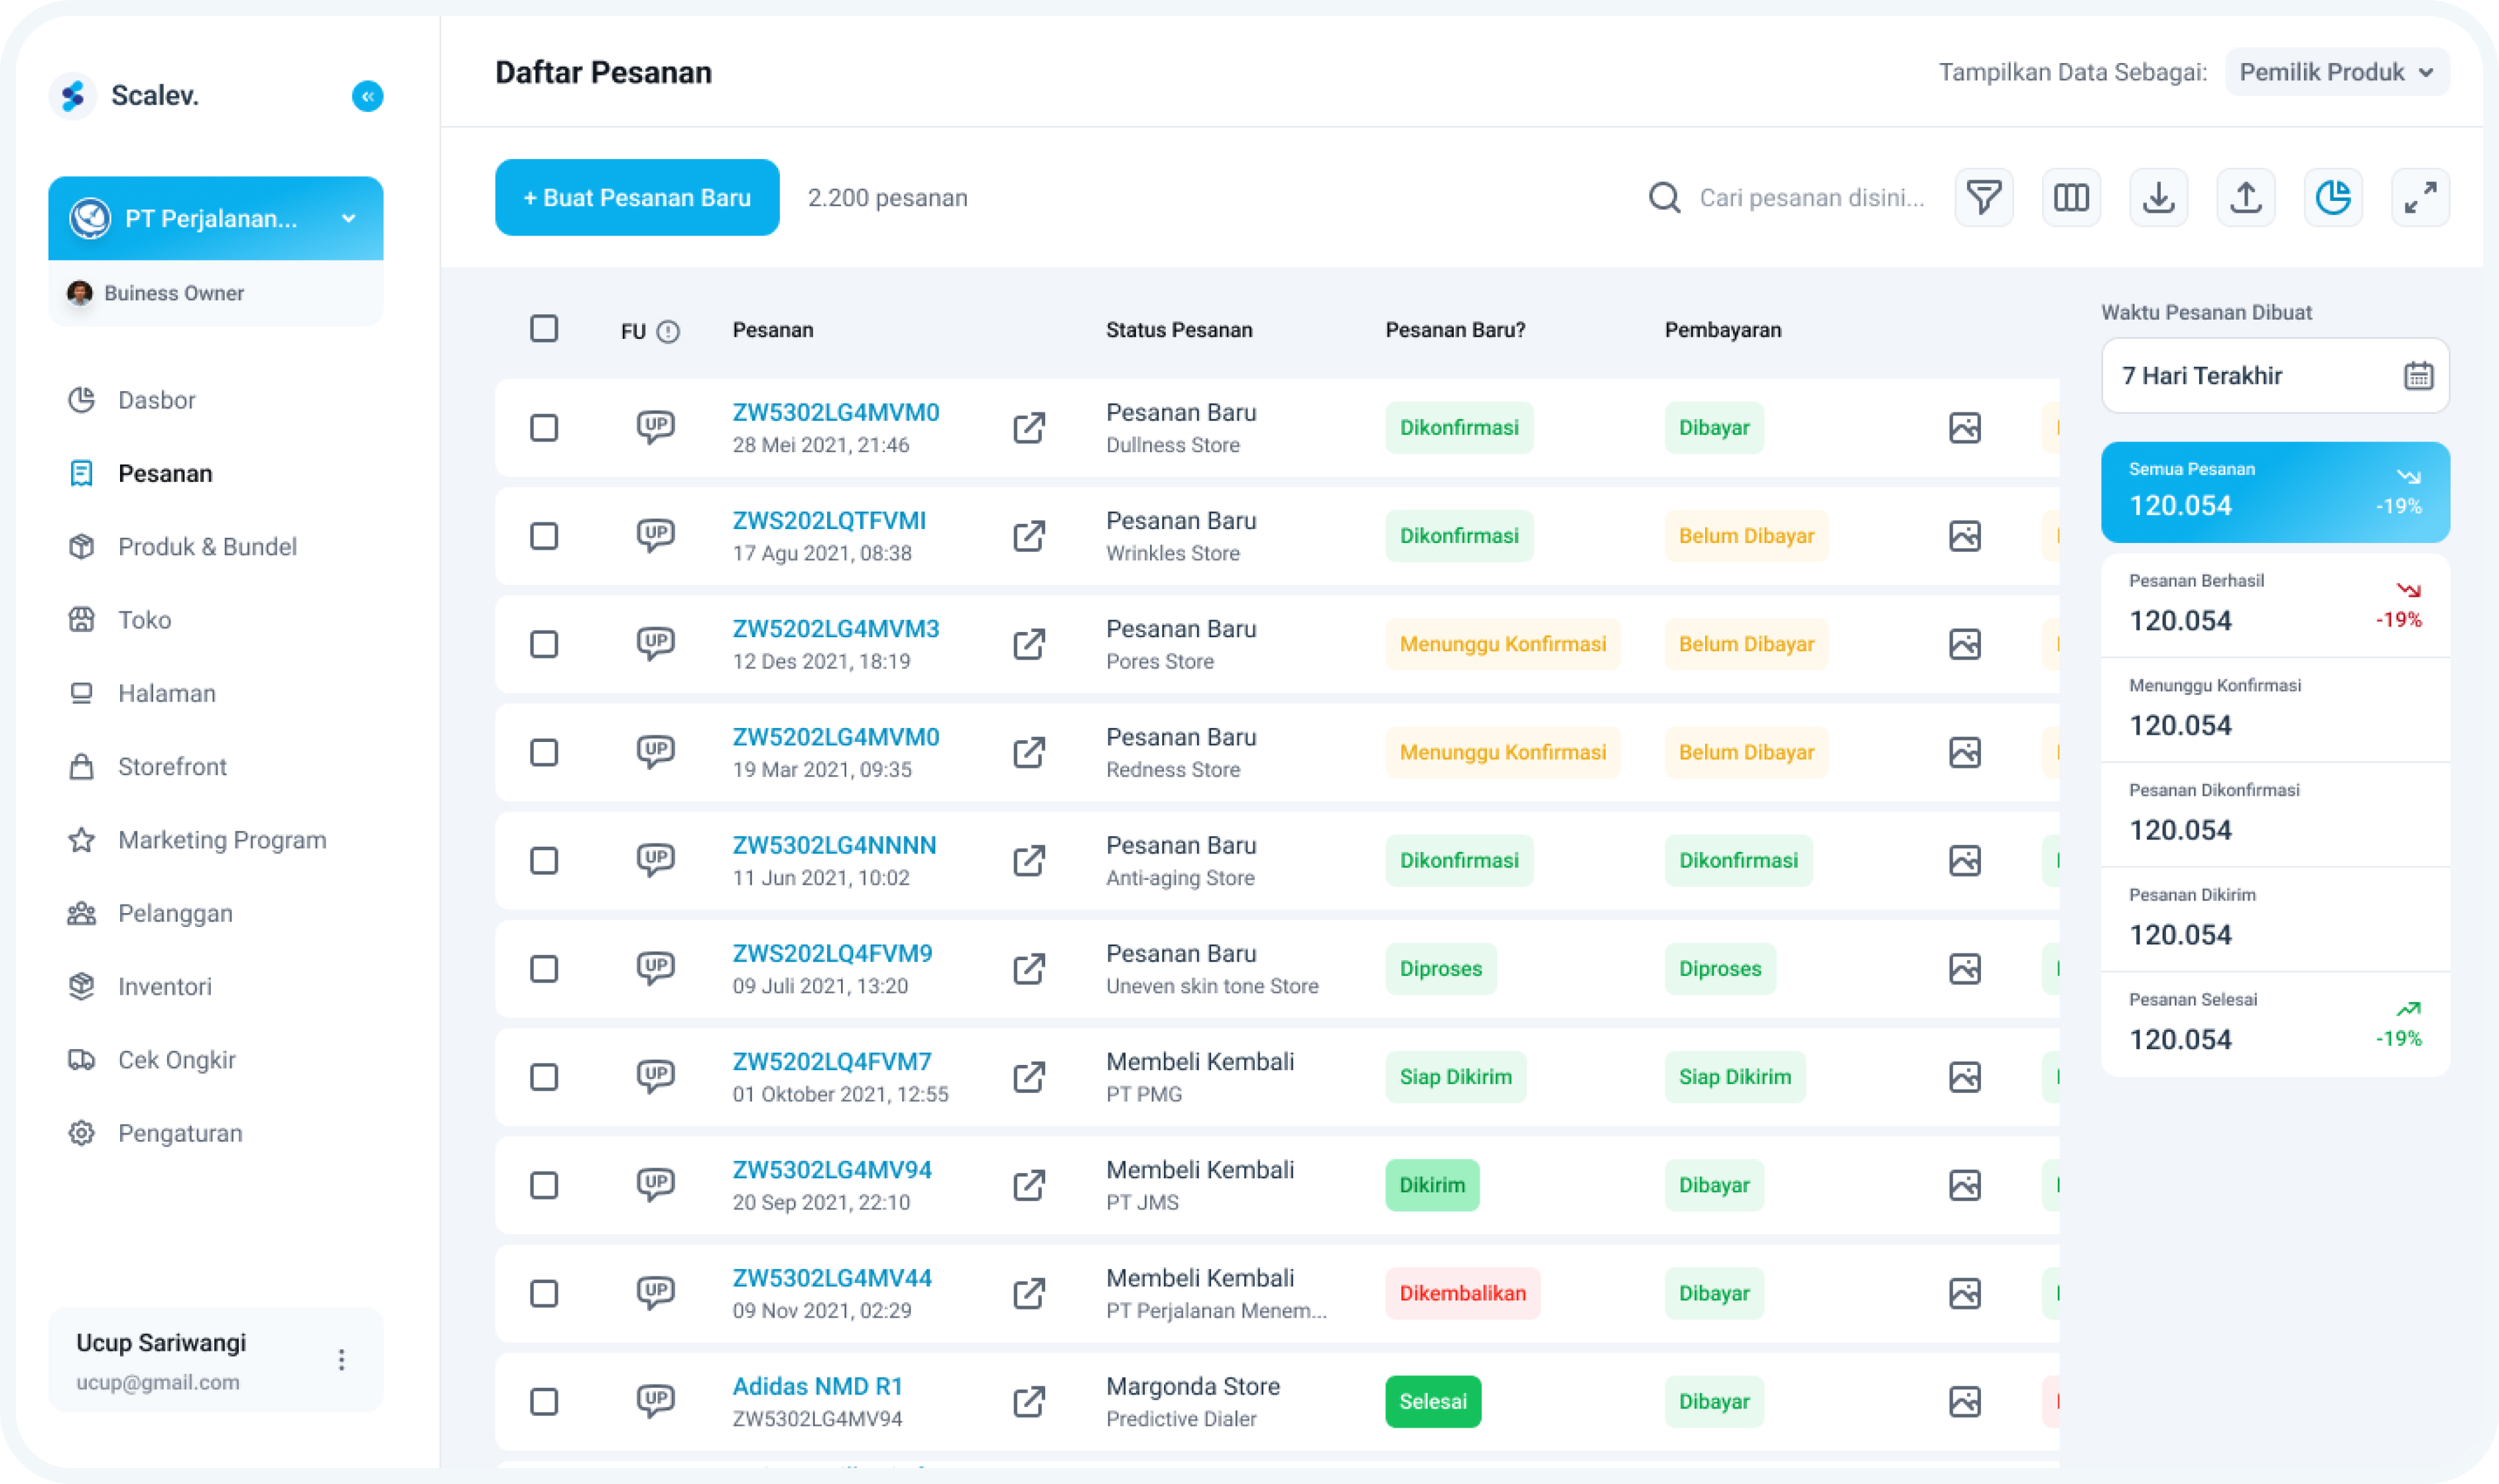Screen dimensions: 2499x1484
Task: Click the upload icon in toolbar
Action: (x=2246, y=197)
